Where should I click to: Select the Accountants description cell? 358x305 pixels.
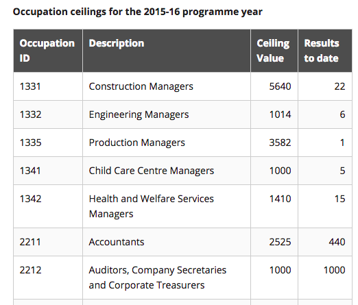(167, 242)
